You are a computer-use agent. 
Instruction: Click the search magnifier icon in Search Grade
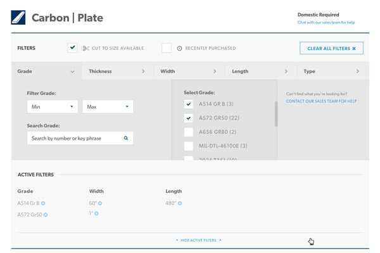click(126, 138)
